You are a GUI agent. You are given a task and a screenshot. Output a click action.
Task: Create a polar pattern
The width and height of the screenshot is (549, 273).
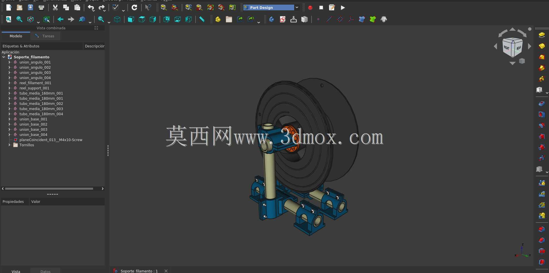click(542, 205)
